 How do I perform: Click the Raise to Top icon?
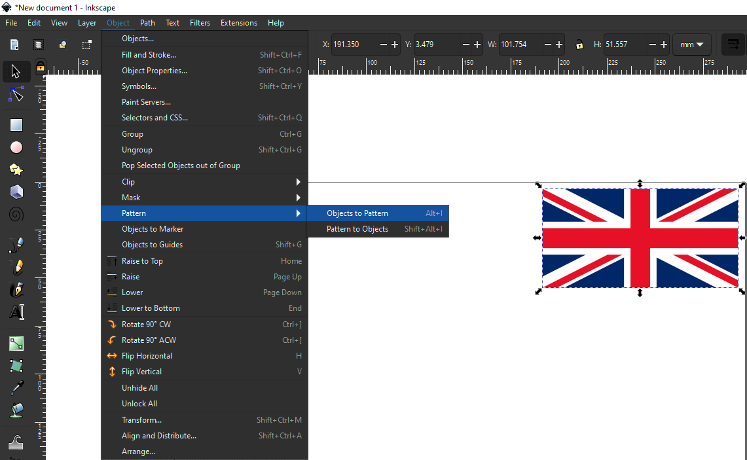point(112,261)
